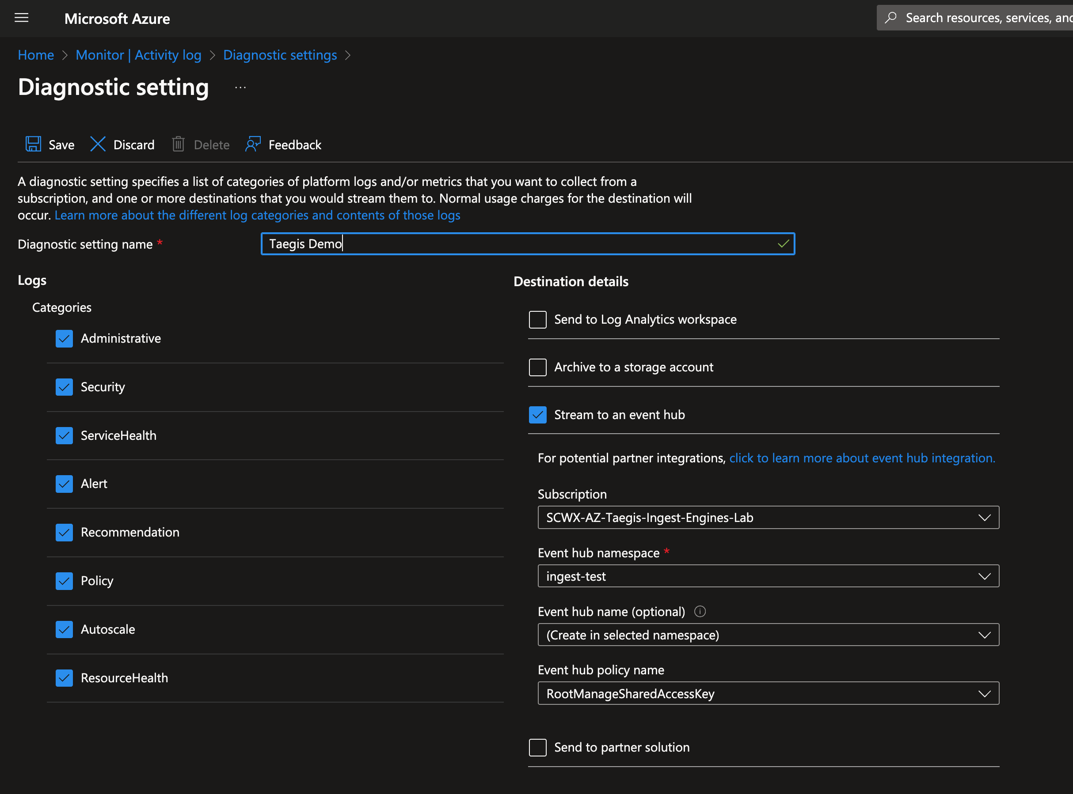Click the Diagnostic setting name field

coord(528,244)
